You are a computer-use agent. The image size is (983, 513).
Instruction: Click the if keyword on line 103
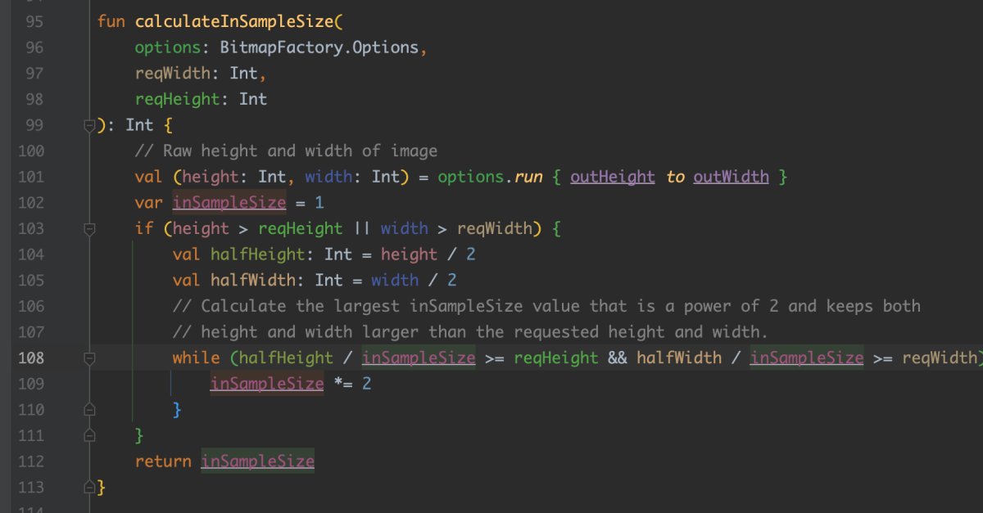144,228
